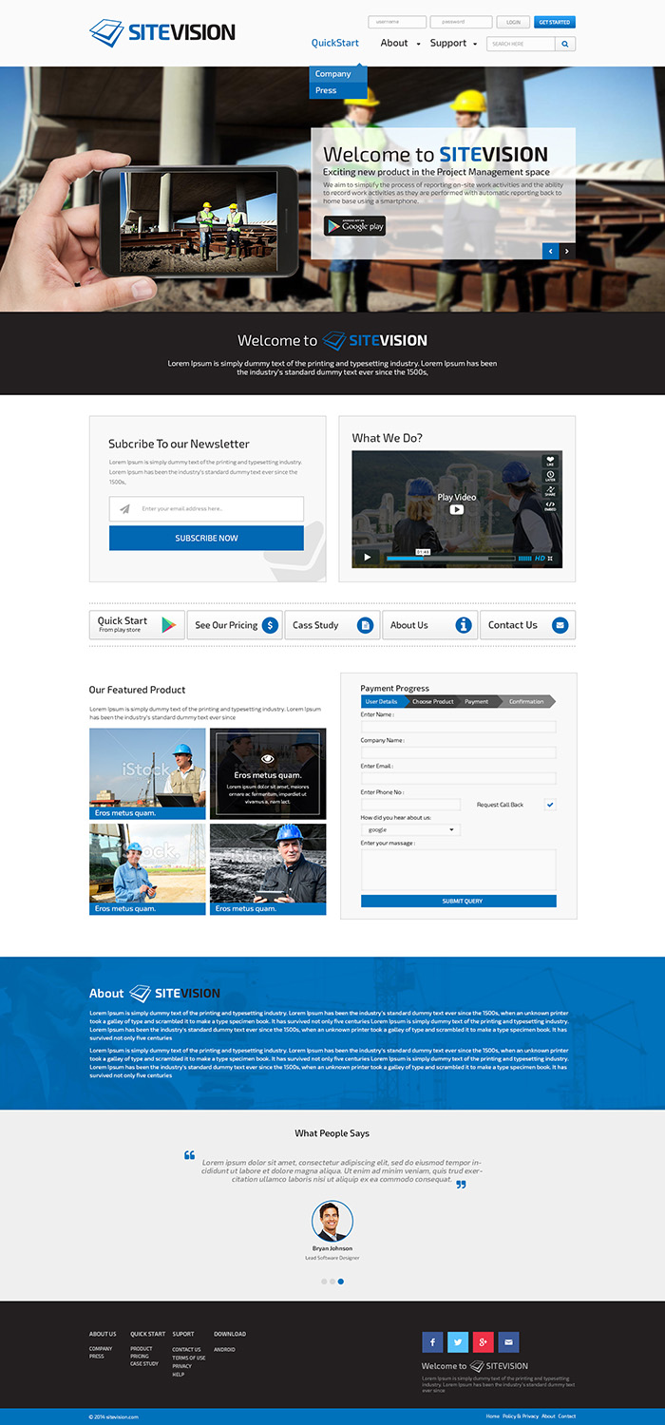This screenshot has height=1425, width=665.
Task: Click the newsletter email address field
Action: pyautogui.click(x=206, y=509)
